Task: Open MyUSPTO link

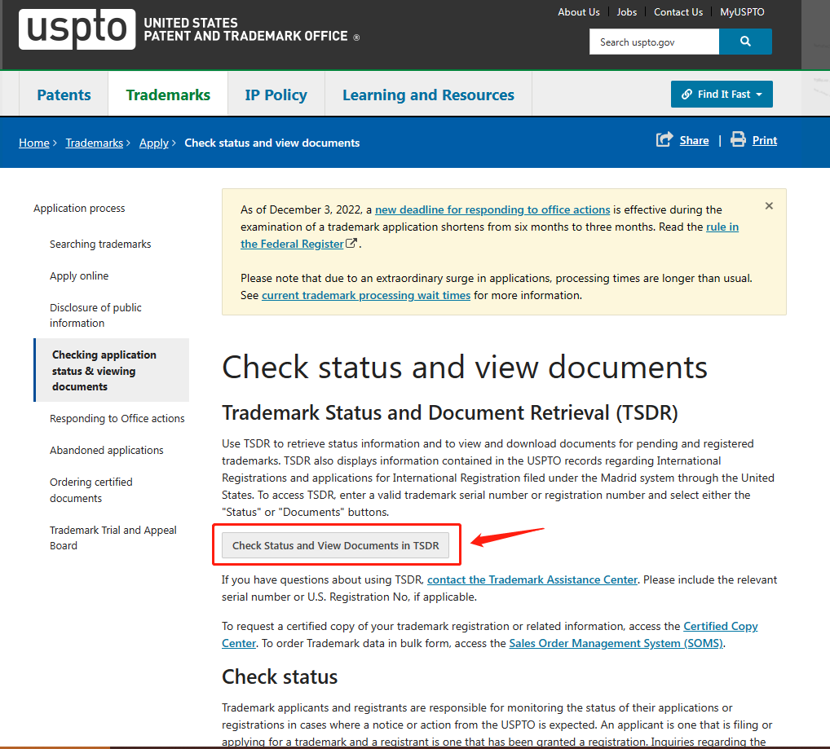Action: click(x=742, y=11)
